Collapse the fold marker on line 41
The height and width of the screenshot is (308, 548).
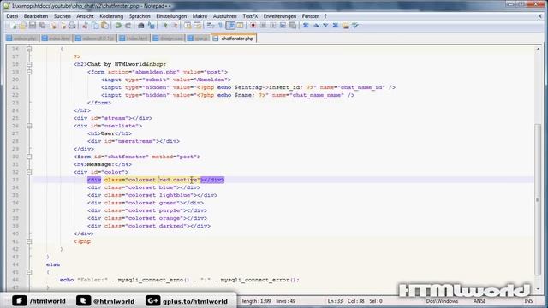[29, 241]
